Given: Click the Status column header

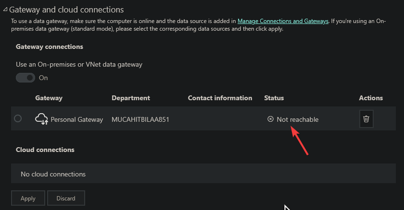Looking at the screenshot, I should tap(274, 98).
